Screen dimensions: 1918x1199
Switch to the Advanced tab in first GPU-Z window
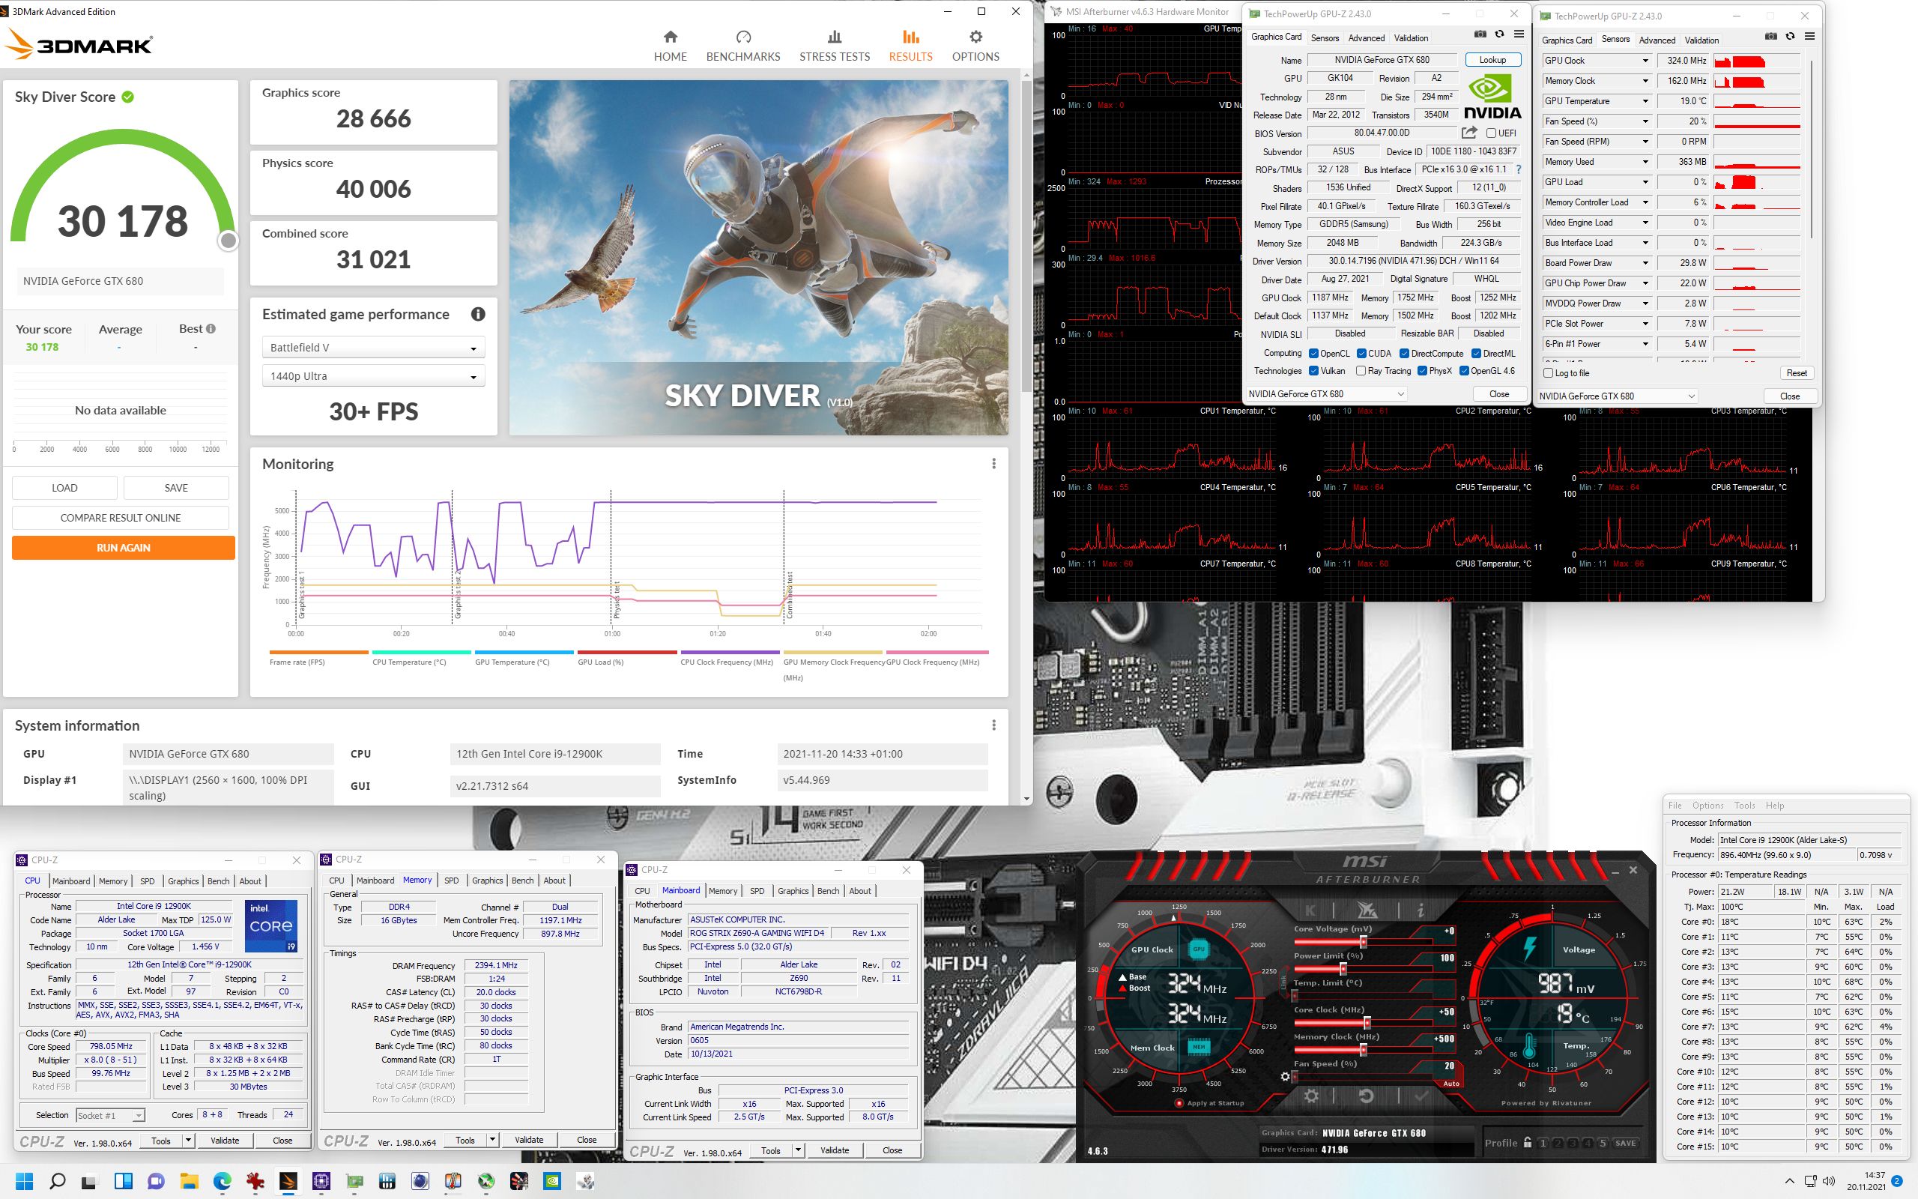(1367, 38)
